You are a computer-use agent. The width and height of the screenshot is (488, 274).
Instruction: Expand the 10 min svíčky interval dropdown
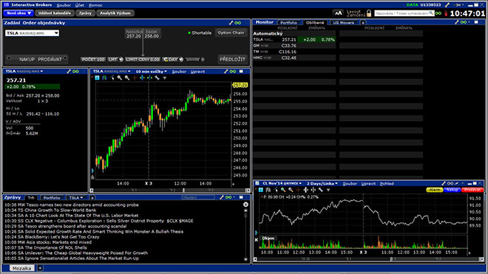(152, 72)
